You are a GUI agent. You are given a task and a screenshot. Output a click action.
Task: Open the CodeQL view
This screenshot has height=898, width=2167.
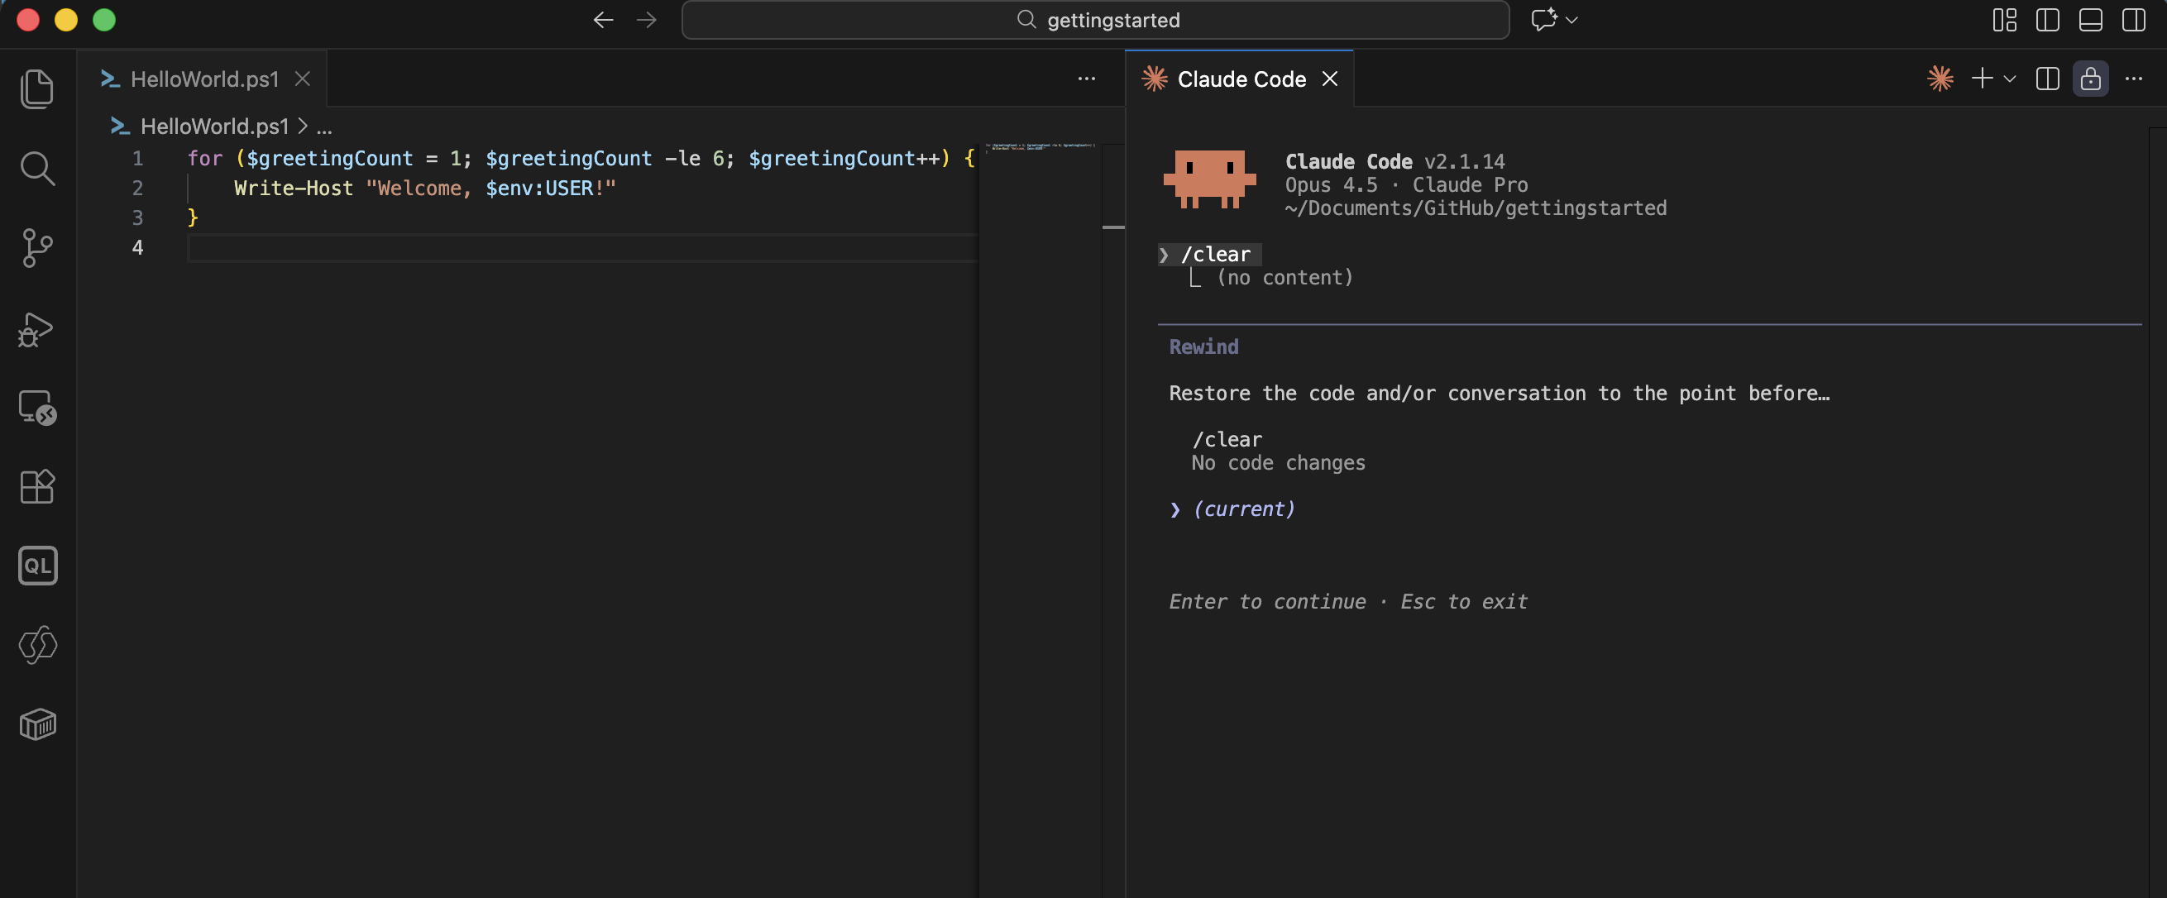tap(37, 565)
